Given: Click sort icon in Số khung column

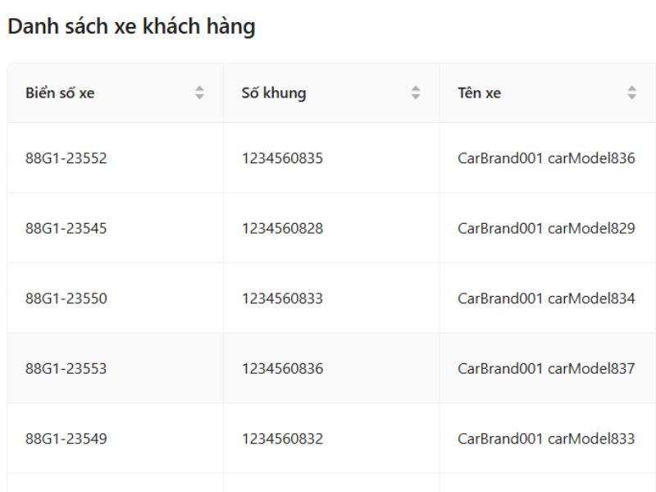Looking at the screenshot, I should 416,93.
